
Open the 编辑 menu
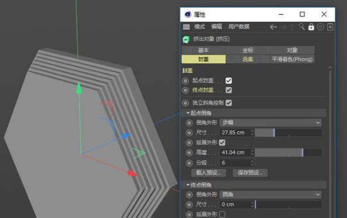[x=217, y=27]
